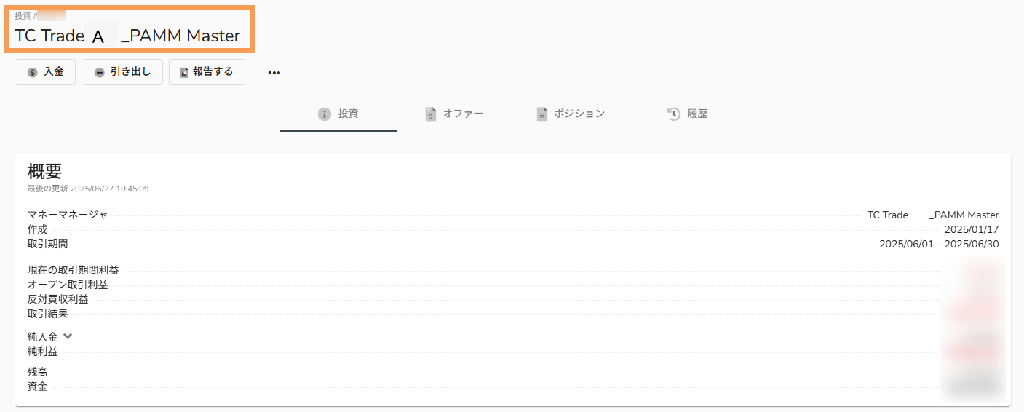The height and width of the screenshot is (412, 1024).
Task: Expand the 純入金 chevron
Action: pos(68,336)
